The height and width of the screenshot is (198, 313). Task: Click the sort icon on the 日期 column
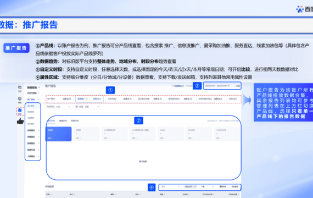[51, 194]
